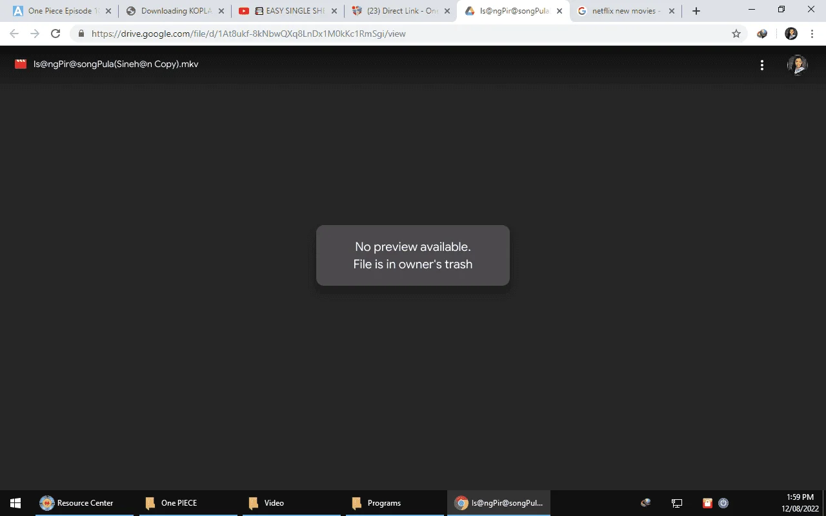The width and height of the screenshot is (826, 516).
Task: Click the tray icon left of network icon
Action: click(x=645, y=503)
